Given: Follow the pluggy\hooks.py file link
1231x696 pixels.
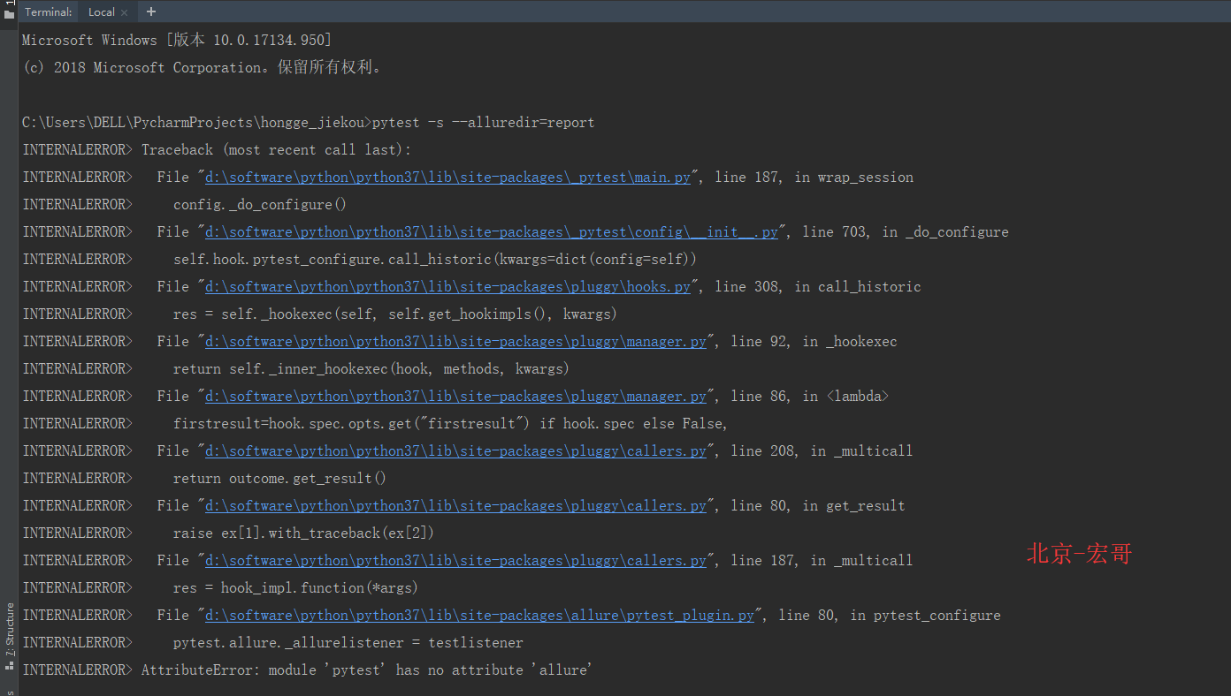Looking at the screenshot, I should [x=447, y=287].
